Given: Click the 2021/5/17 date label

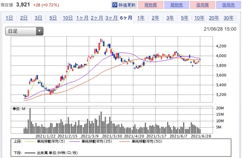Looking at the screenshot, I should [x=156, y=136].
